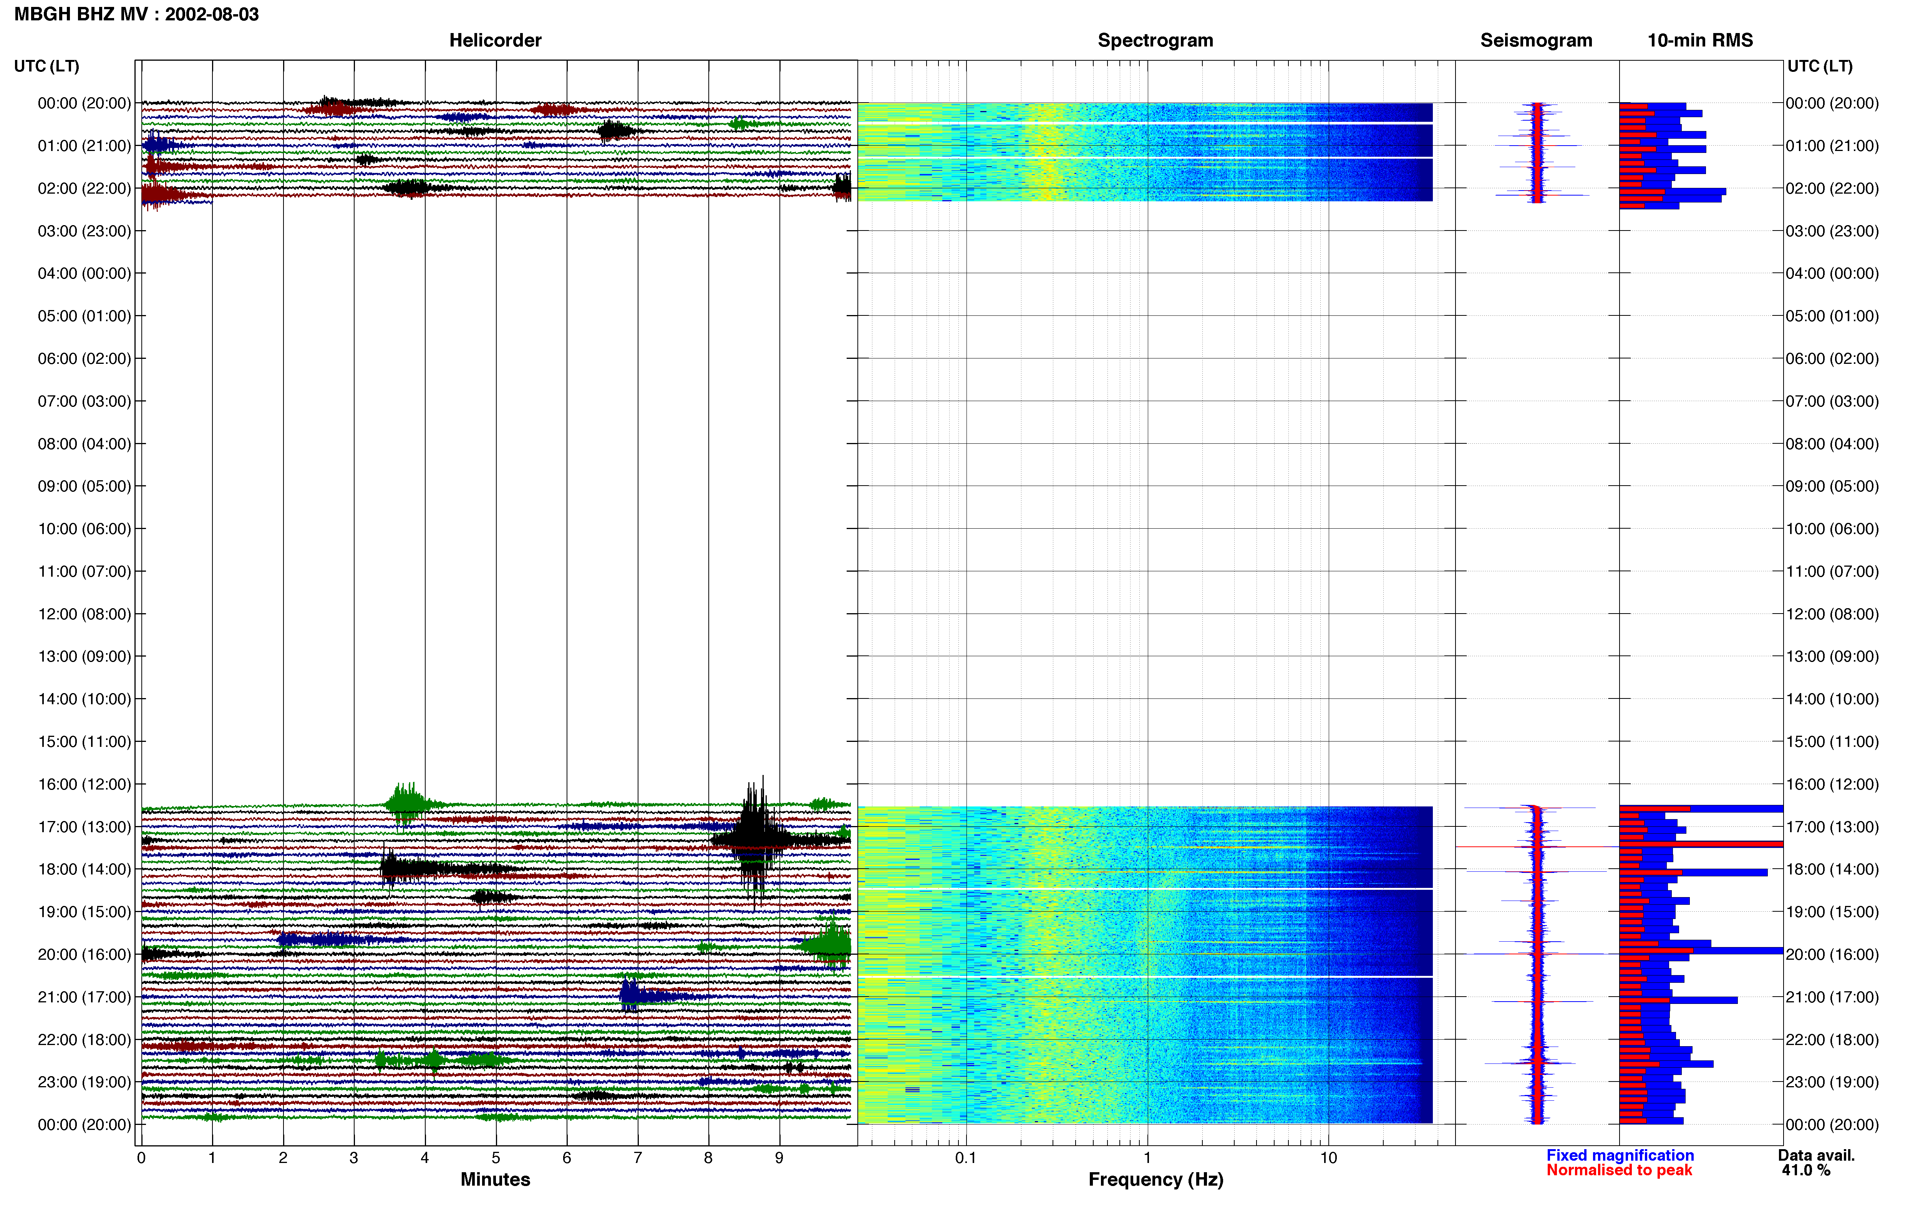Click the right 11:00 (07:00) time label

click(1832, 571)
